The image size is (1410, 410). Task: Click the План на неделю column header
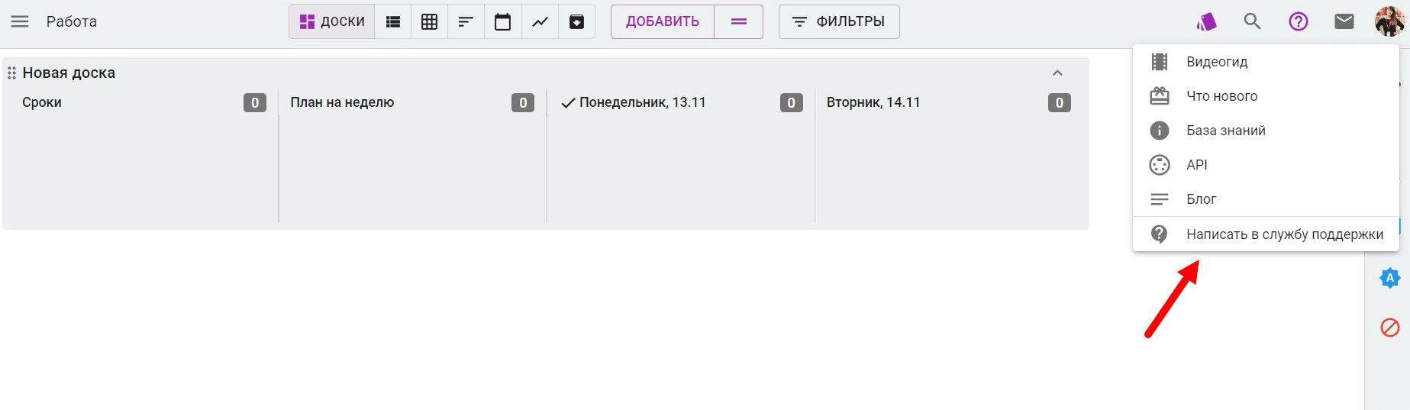pyautogui.click(x=342, y=102)
